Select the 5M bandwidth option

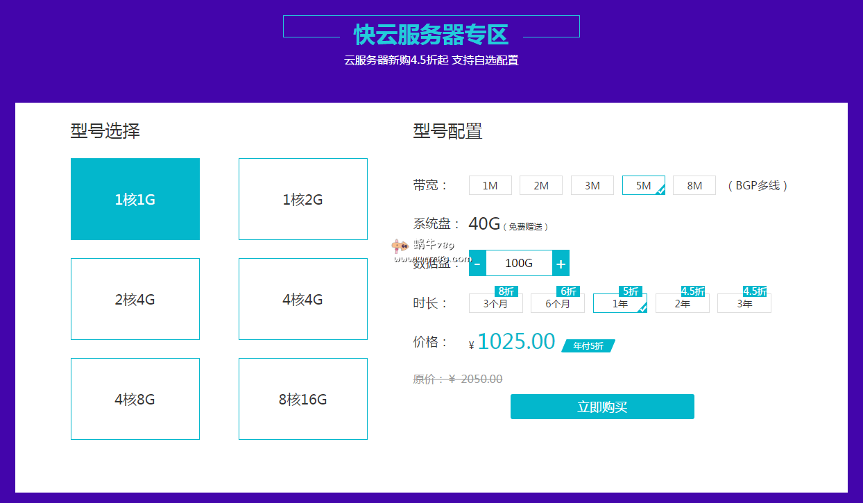643,185
